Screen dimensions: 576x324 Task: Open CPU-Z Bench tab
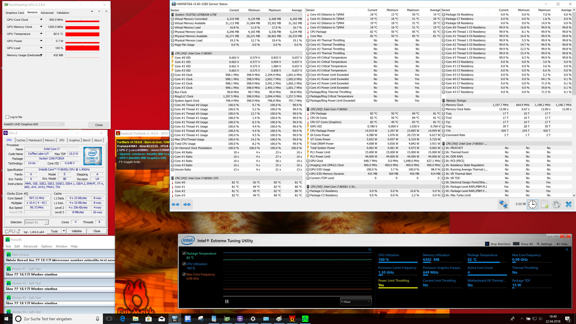[x=87, y=140]
